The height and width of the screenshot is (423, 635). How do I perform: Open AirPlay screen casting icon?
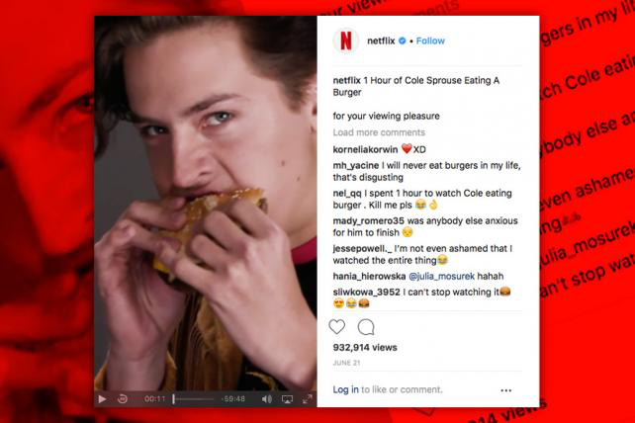pyautogui.click(x=287, y=399)
